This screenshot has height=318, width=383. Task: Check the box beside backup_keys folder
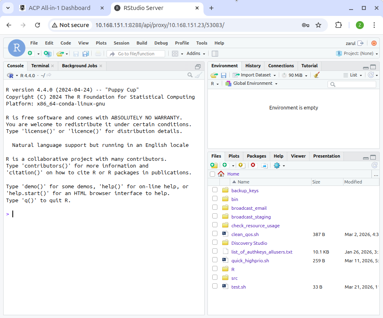pyautogui.click(x=215, y=190)
